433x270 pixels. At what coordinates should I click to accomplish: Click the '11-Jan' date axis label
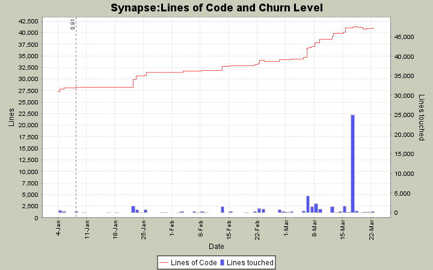pos(87,229)
